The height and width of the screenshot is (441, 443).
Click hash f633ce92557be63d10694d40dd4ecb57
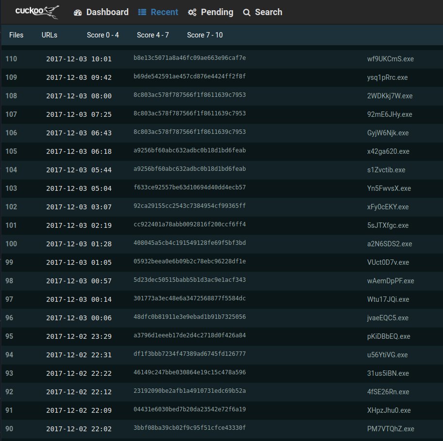click(189, 187)
